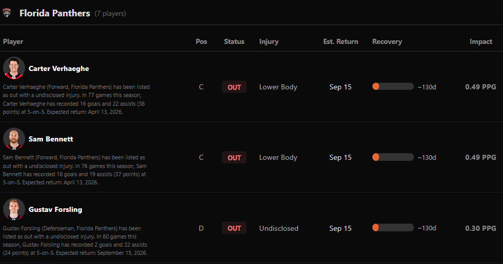Click Sam Bennett's recovery progress bar
The image size is (503, 264).
point(393,157)
